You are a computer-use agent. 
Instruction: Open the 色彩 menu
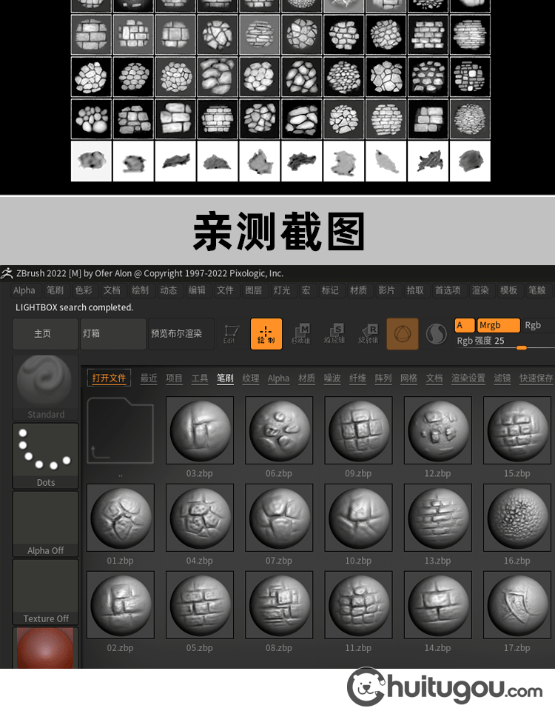point(84,290)
